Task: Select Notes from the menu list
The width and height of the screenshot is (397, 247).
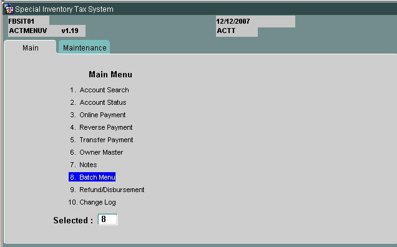Action: (83, 165)
